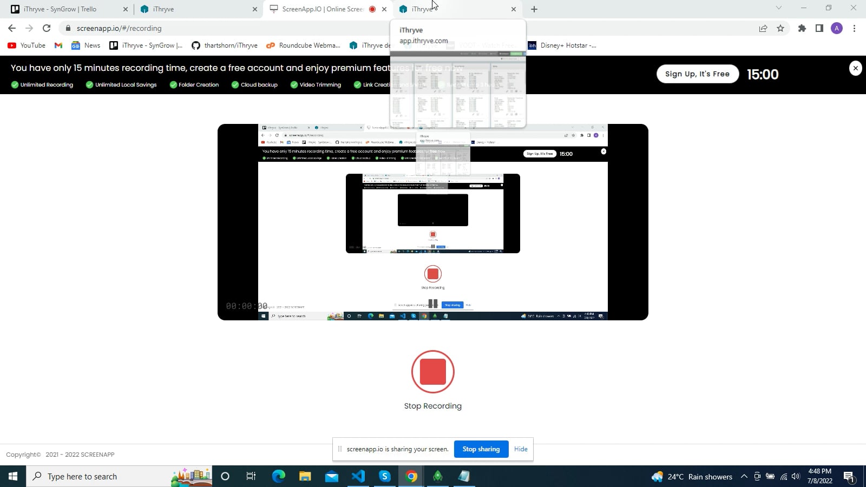Click the green check beside Cloud backup
Image resolution: width=866 pixels, height=487 pixels.
click(x=235, y=84)
